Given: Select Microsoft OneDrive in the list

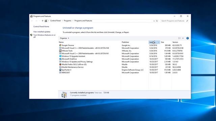Looking at the screenshot, I should click(69, 59).
